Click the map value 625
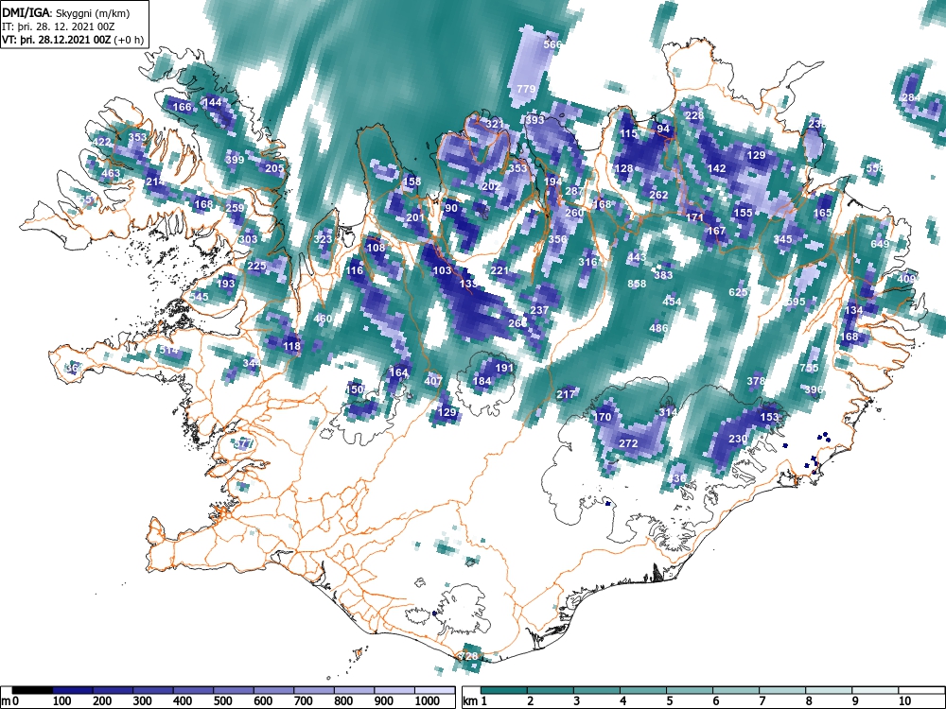 (738, 292)
